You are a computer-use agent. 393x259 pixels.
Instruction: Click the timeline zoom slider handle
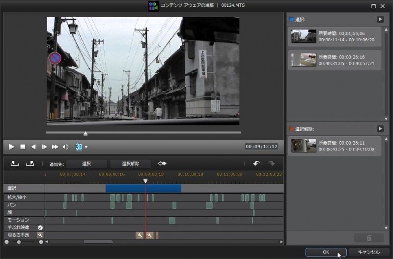coord(19,242)
